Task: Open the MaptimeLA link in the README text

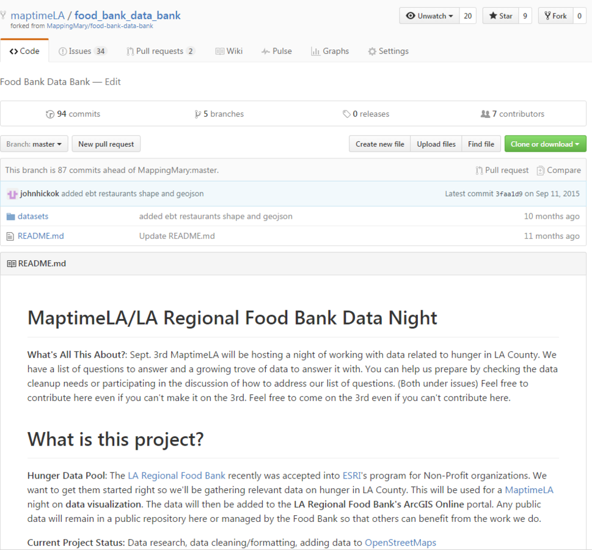Action: (x=529, y=490)
